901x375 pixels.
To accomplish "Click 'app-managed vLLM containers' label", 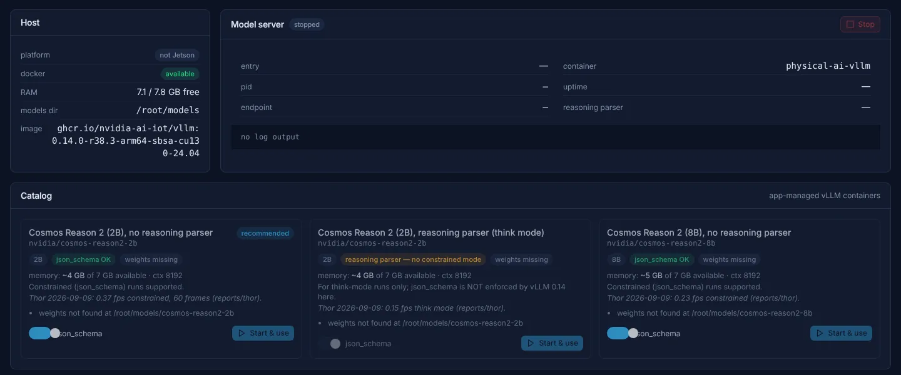I will click(825, 196).
